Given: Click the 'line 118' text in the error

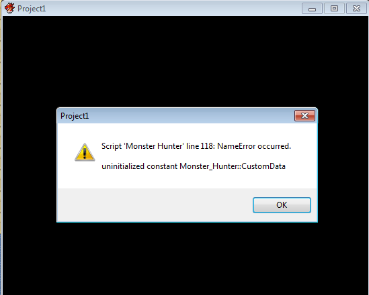Looking at the screenshot, I should pos(200,146).
